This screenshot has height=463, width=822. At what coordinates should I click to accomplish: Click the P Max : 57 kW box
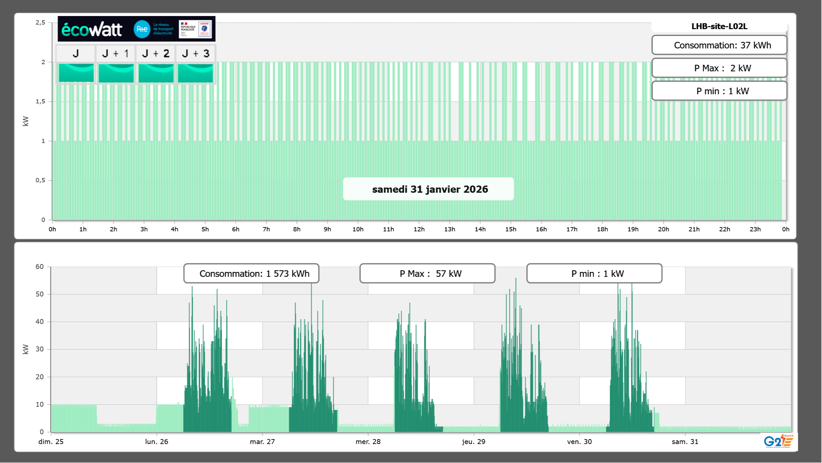[x=427, y=274]
